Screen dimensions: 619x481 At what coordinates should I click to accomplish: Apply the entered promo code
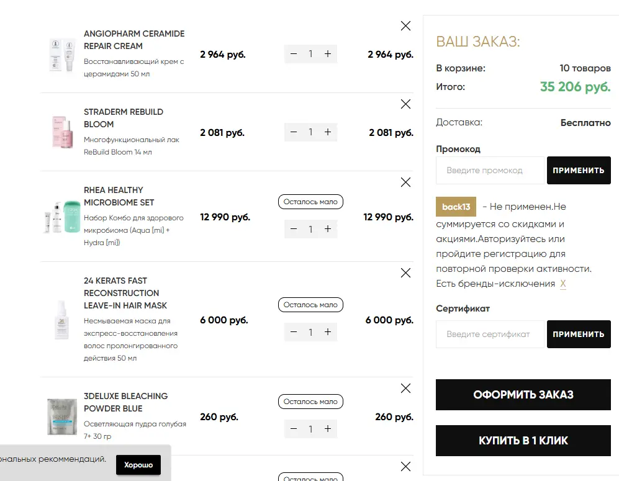(579, 171)
